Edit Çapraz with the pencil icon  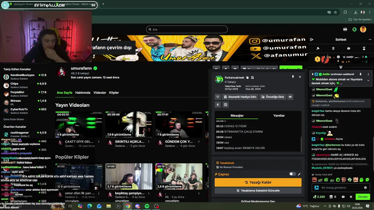299,174
